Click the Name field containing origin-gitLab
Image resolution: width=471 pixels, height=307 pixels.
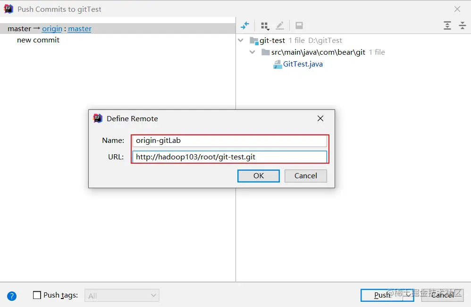[x=230, y=141]
